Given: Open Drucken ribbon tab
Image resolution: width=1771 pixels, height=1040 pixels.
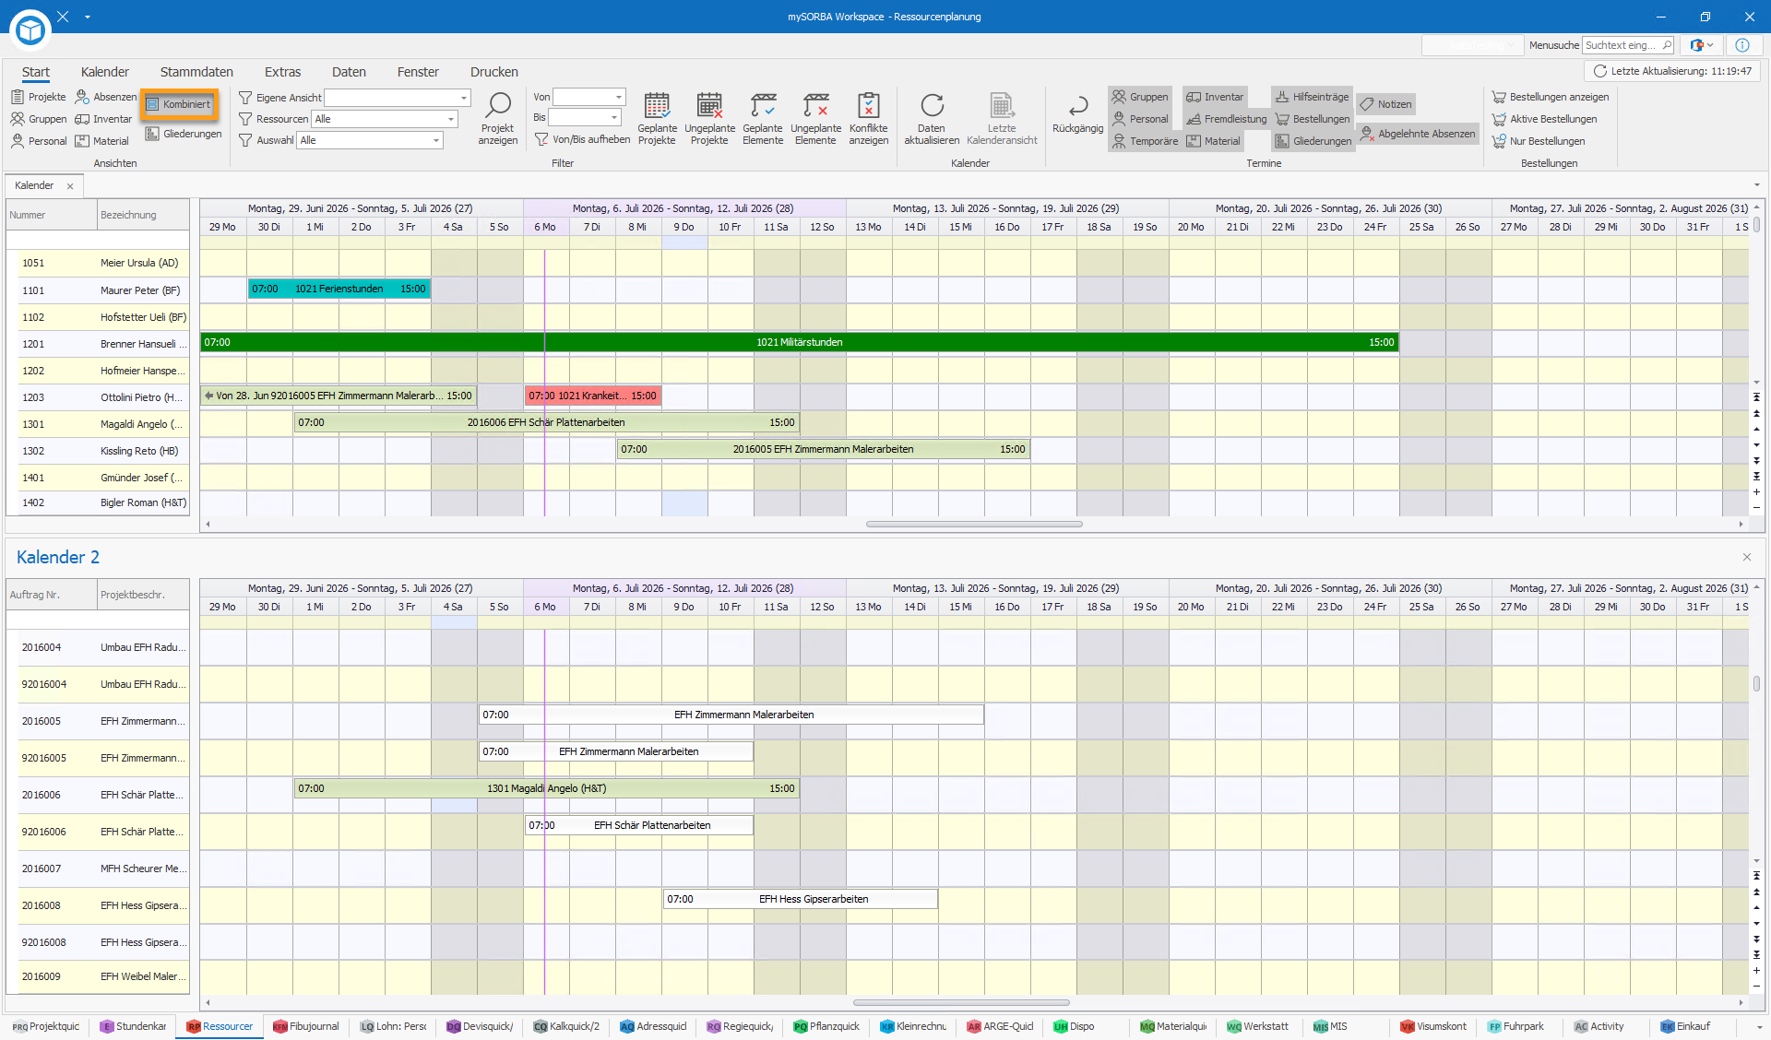Looking at the screenshot, I should [x=494, y=72].
